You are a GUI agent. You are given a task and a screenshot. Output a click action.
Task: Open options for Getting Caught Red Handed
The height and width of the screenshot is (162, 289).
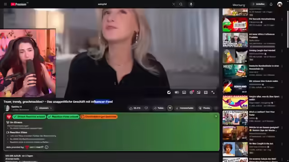[x=282, y=51]
